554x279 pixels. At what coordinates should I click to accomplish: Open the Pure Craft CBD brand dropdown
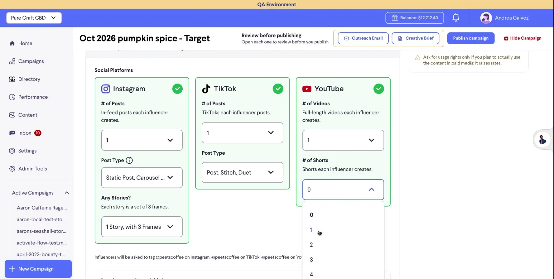(x=34, y=18)
